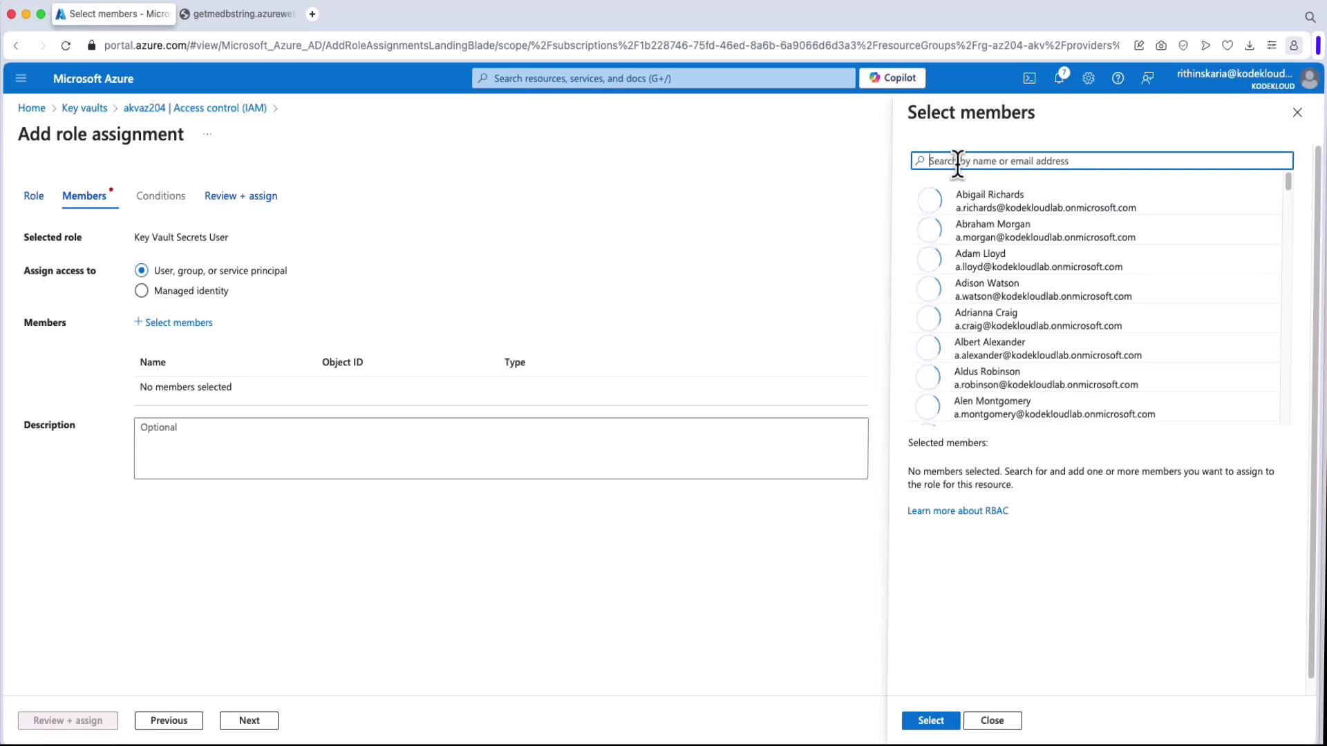Choose User, group, or service principal
This screenshot has height=746, width=1327.
pos(142,271)
